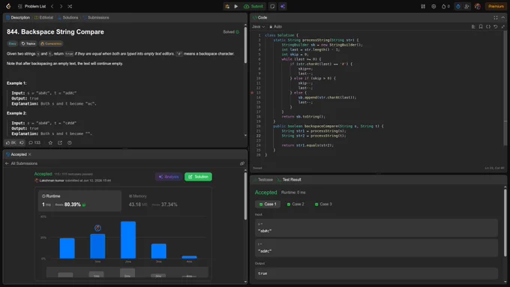510x287 pixels.
Task: Click the s input field value
Action: (x=376, y=228)
